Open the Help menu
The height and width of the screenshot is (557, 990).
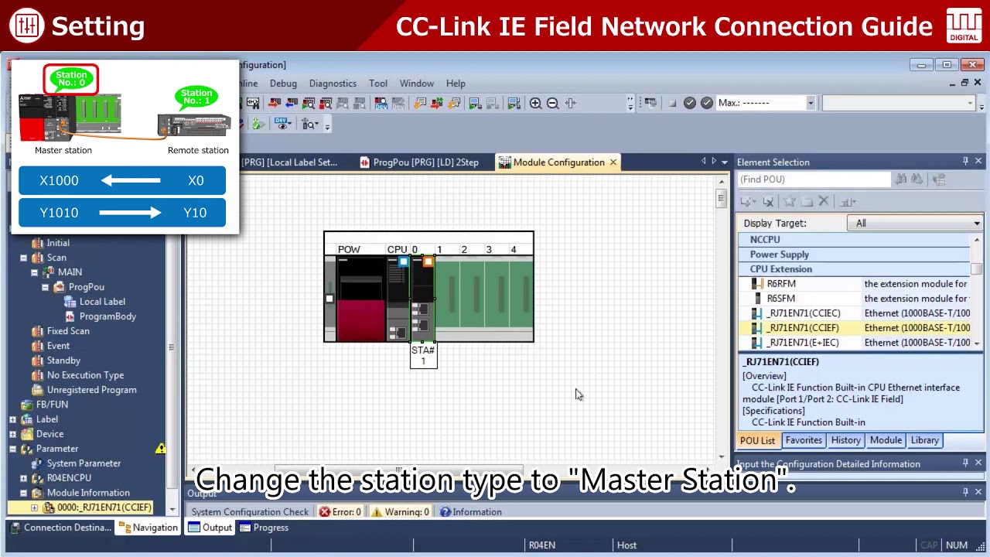456,84
